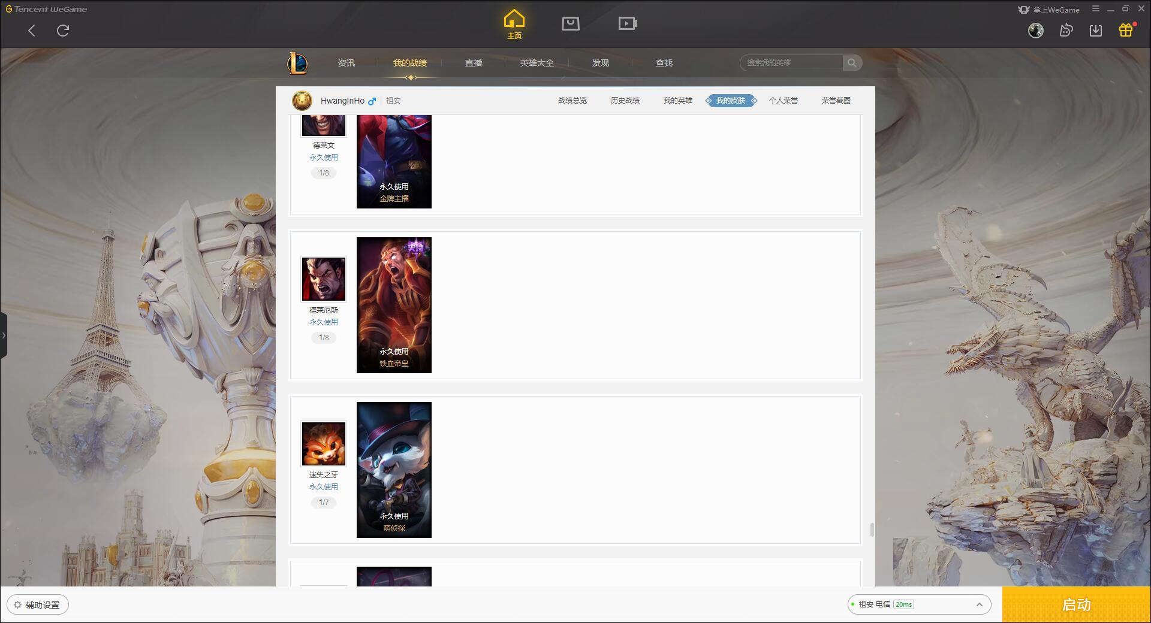This screenshot has height=623, width=1151.
Task: Open the WeGame main menu icon
Action: point(1096,9)
